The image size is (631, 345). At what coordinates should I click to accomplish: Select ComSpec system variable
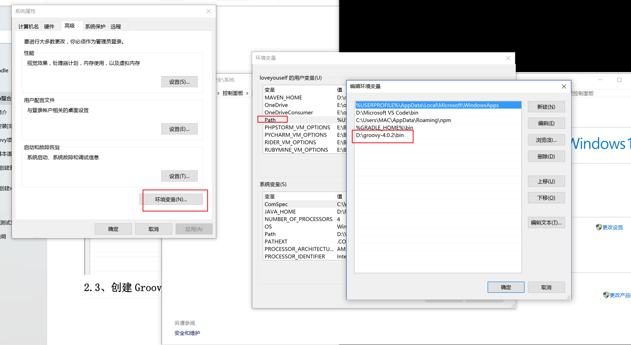pyautogui.click(x=305, y=204)
